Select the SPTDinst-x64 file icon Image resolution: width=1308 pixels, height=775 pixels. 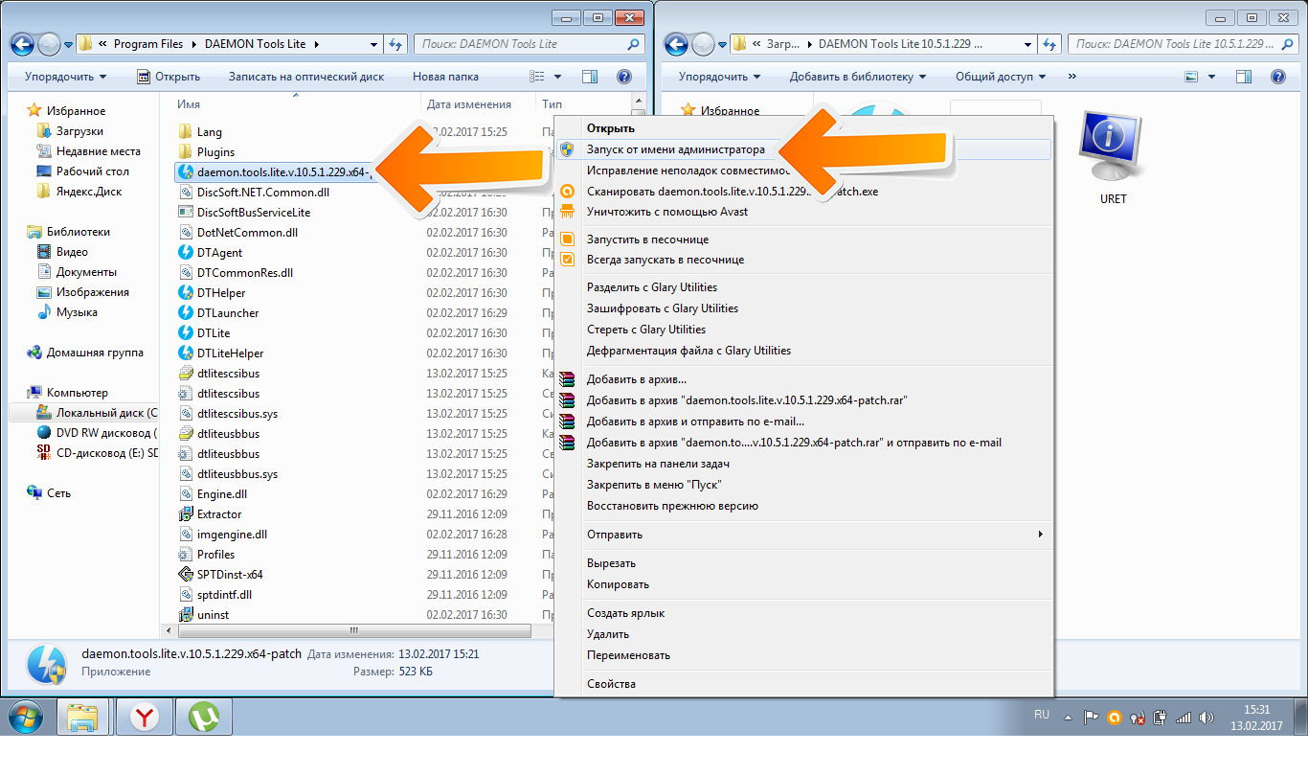coord(186,575)
